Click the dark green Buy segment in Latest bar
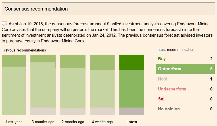The width and height of the screenshot is (217, 126). [132, 62]
